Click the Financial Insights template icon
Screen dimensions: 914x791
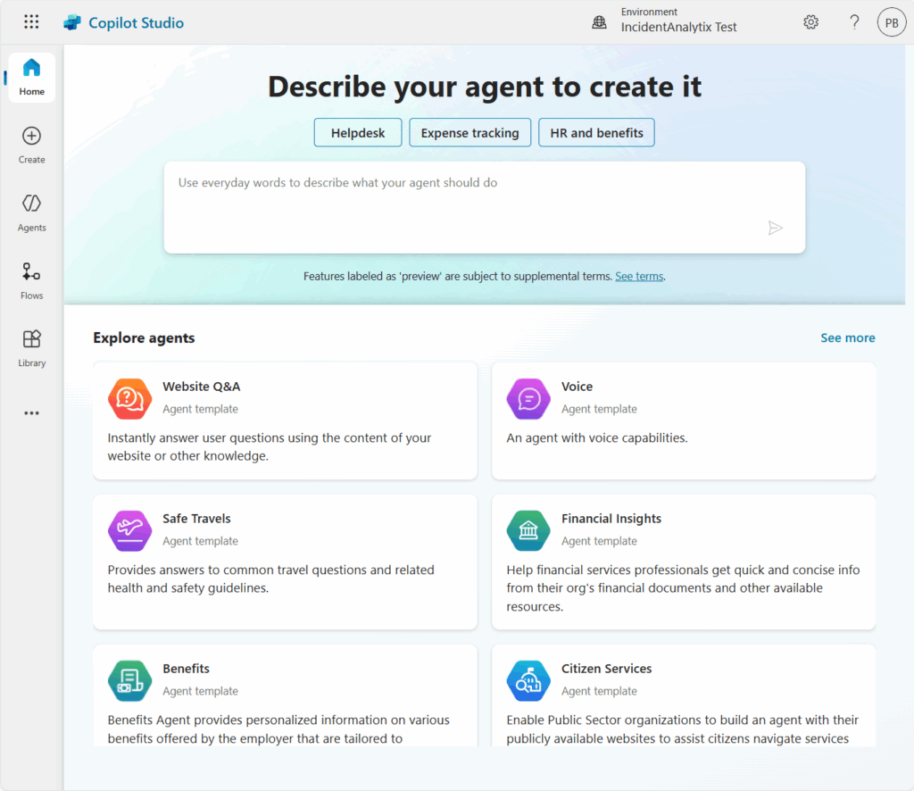(528, 531)
